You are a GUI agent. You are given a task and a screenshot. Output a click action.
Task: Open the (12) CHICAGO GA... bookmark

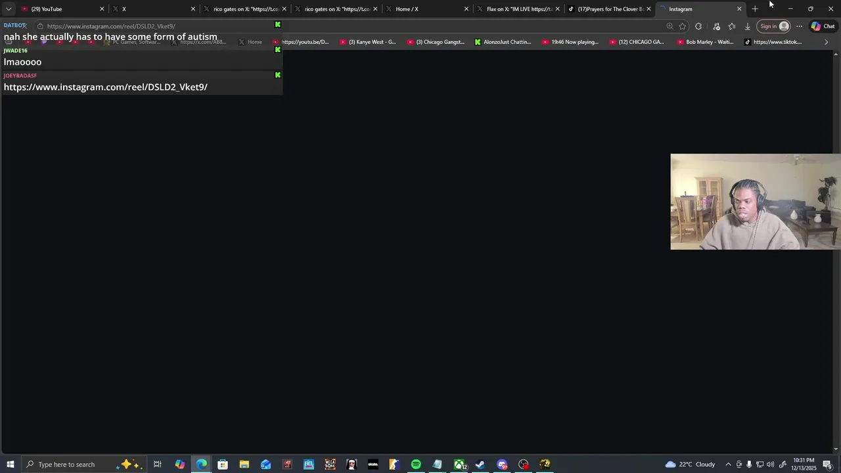point(637,42)
